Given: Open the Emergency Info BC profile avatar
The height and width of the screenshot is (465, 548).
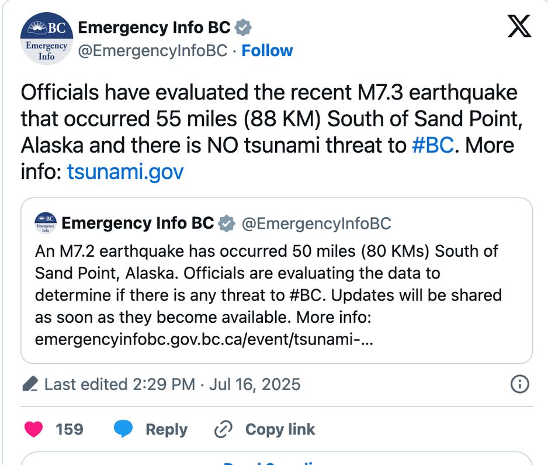Looking at the screenshot, I should [x=47, y=39].
